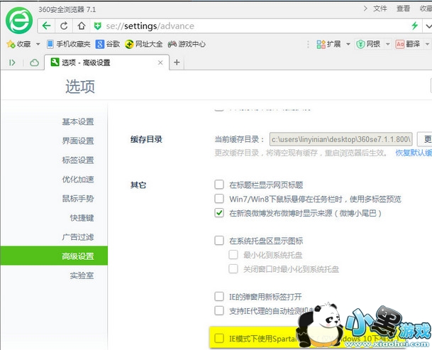Go to 快捷键 section
The width and height of the screenshot is (432, 350).
pyautogui.click(x=82, y=218)
